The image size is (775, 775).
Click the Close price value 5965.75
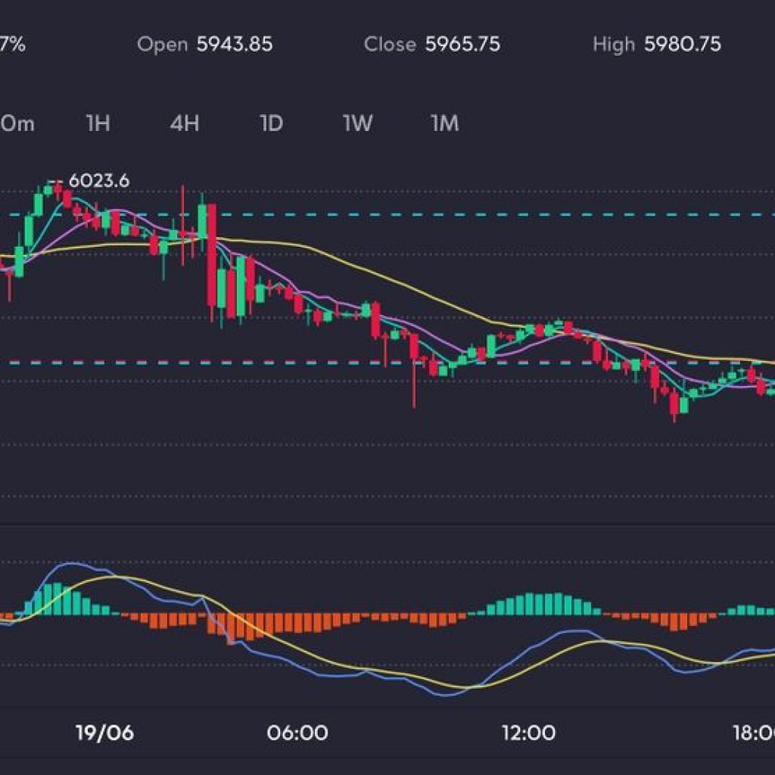click(x=462, y=45)
